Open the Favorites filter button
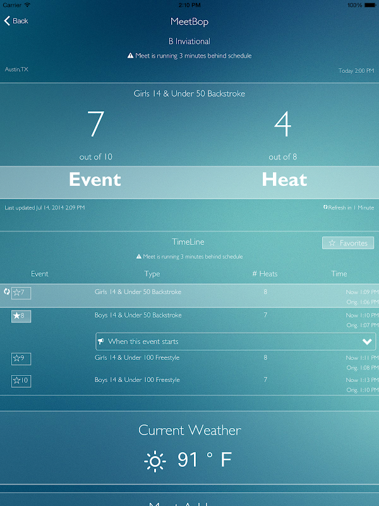 point(348,243)
